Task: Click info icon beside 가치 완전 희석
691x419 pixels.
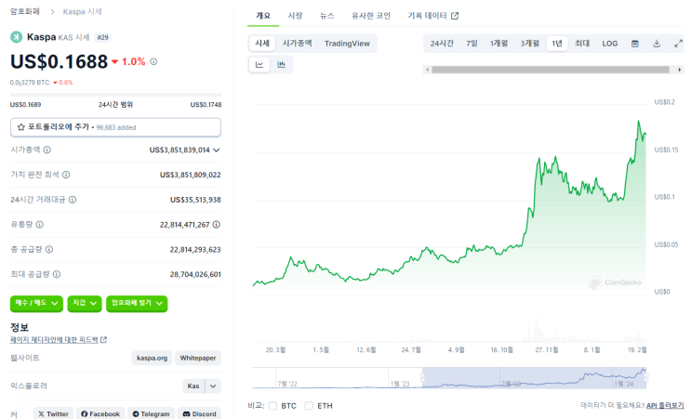Action: [x=66, y=175]
